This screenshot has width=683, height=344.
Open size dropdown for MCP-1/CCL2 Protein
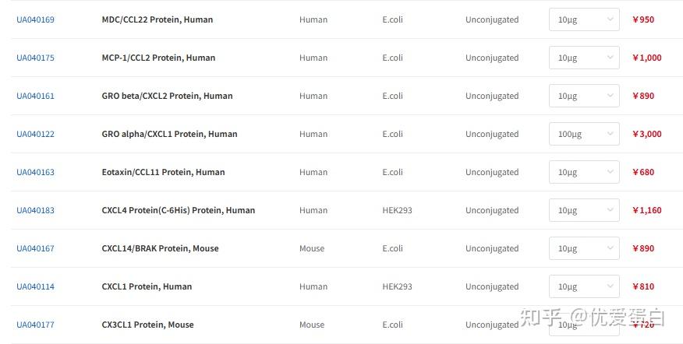click(x=584, y=58)
